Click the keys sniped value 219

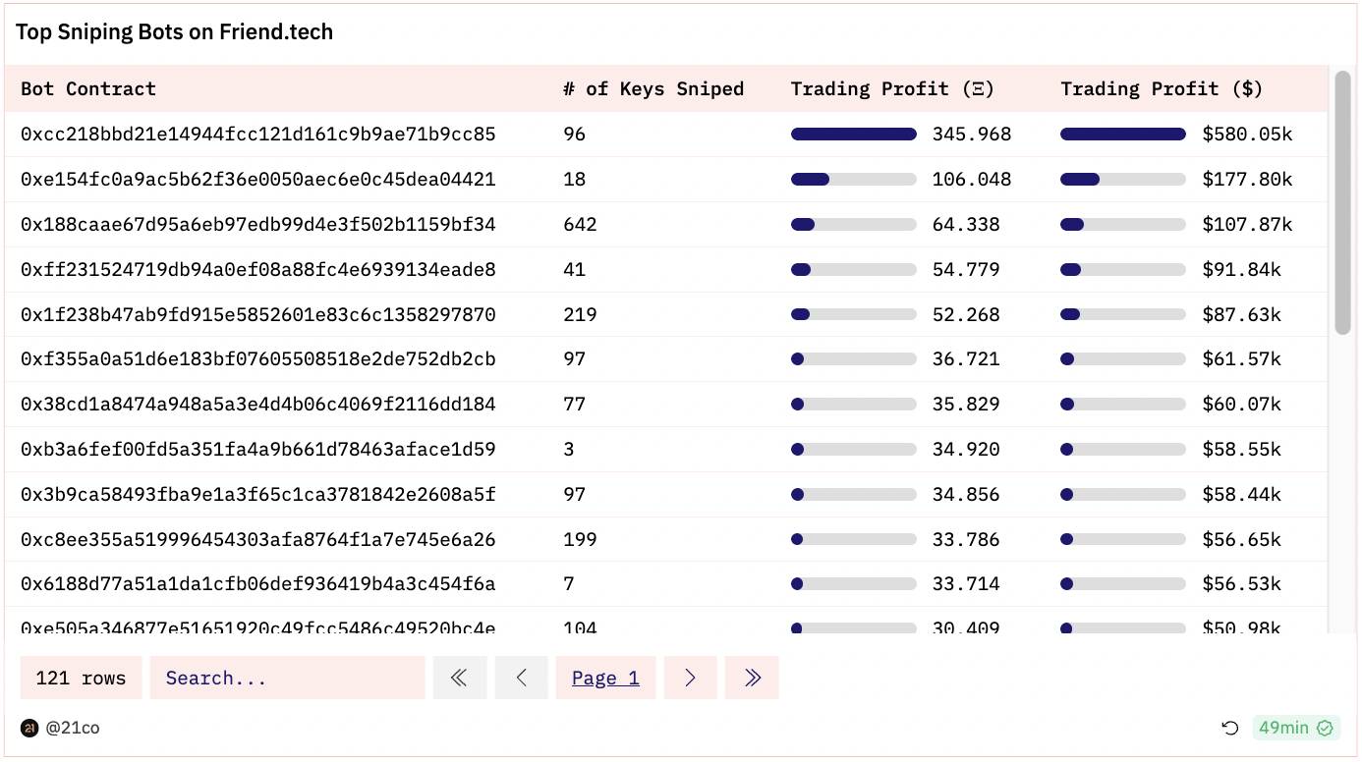[x=580, y=314]
